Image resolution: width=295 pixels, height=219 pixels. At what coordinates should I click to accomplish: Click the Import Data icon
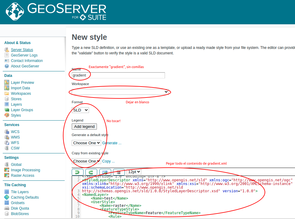click(7, 88)
